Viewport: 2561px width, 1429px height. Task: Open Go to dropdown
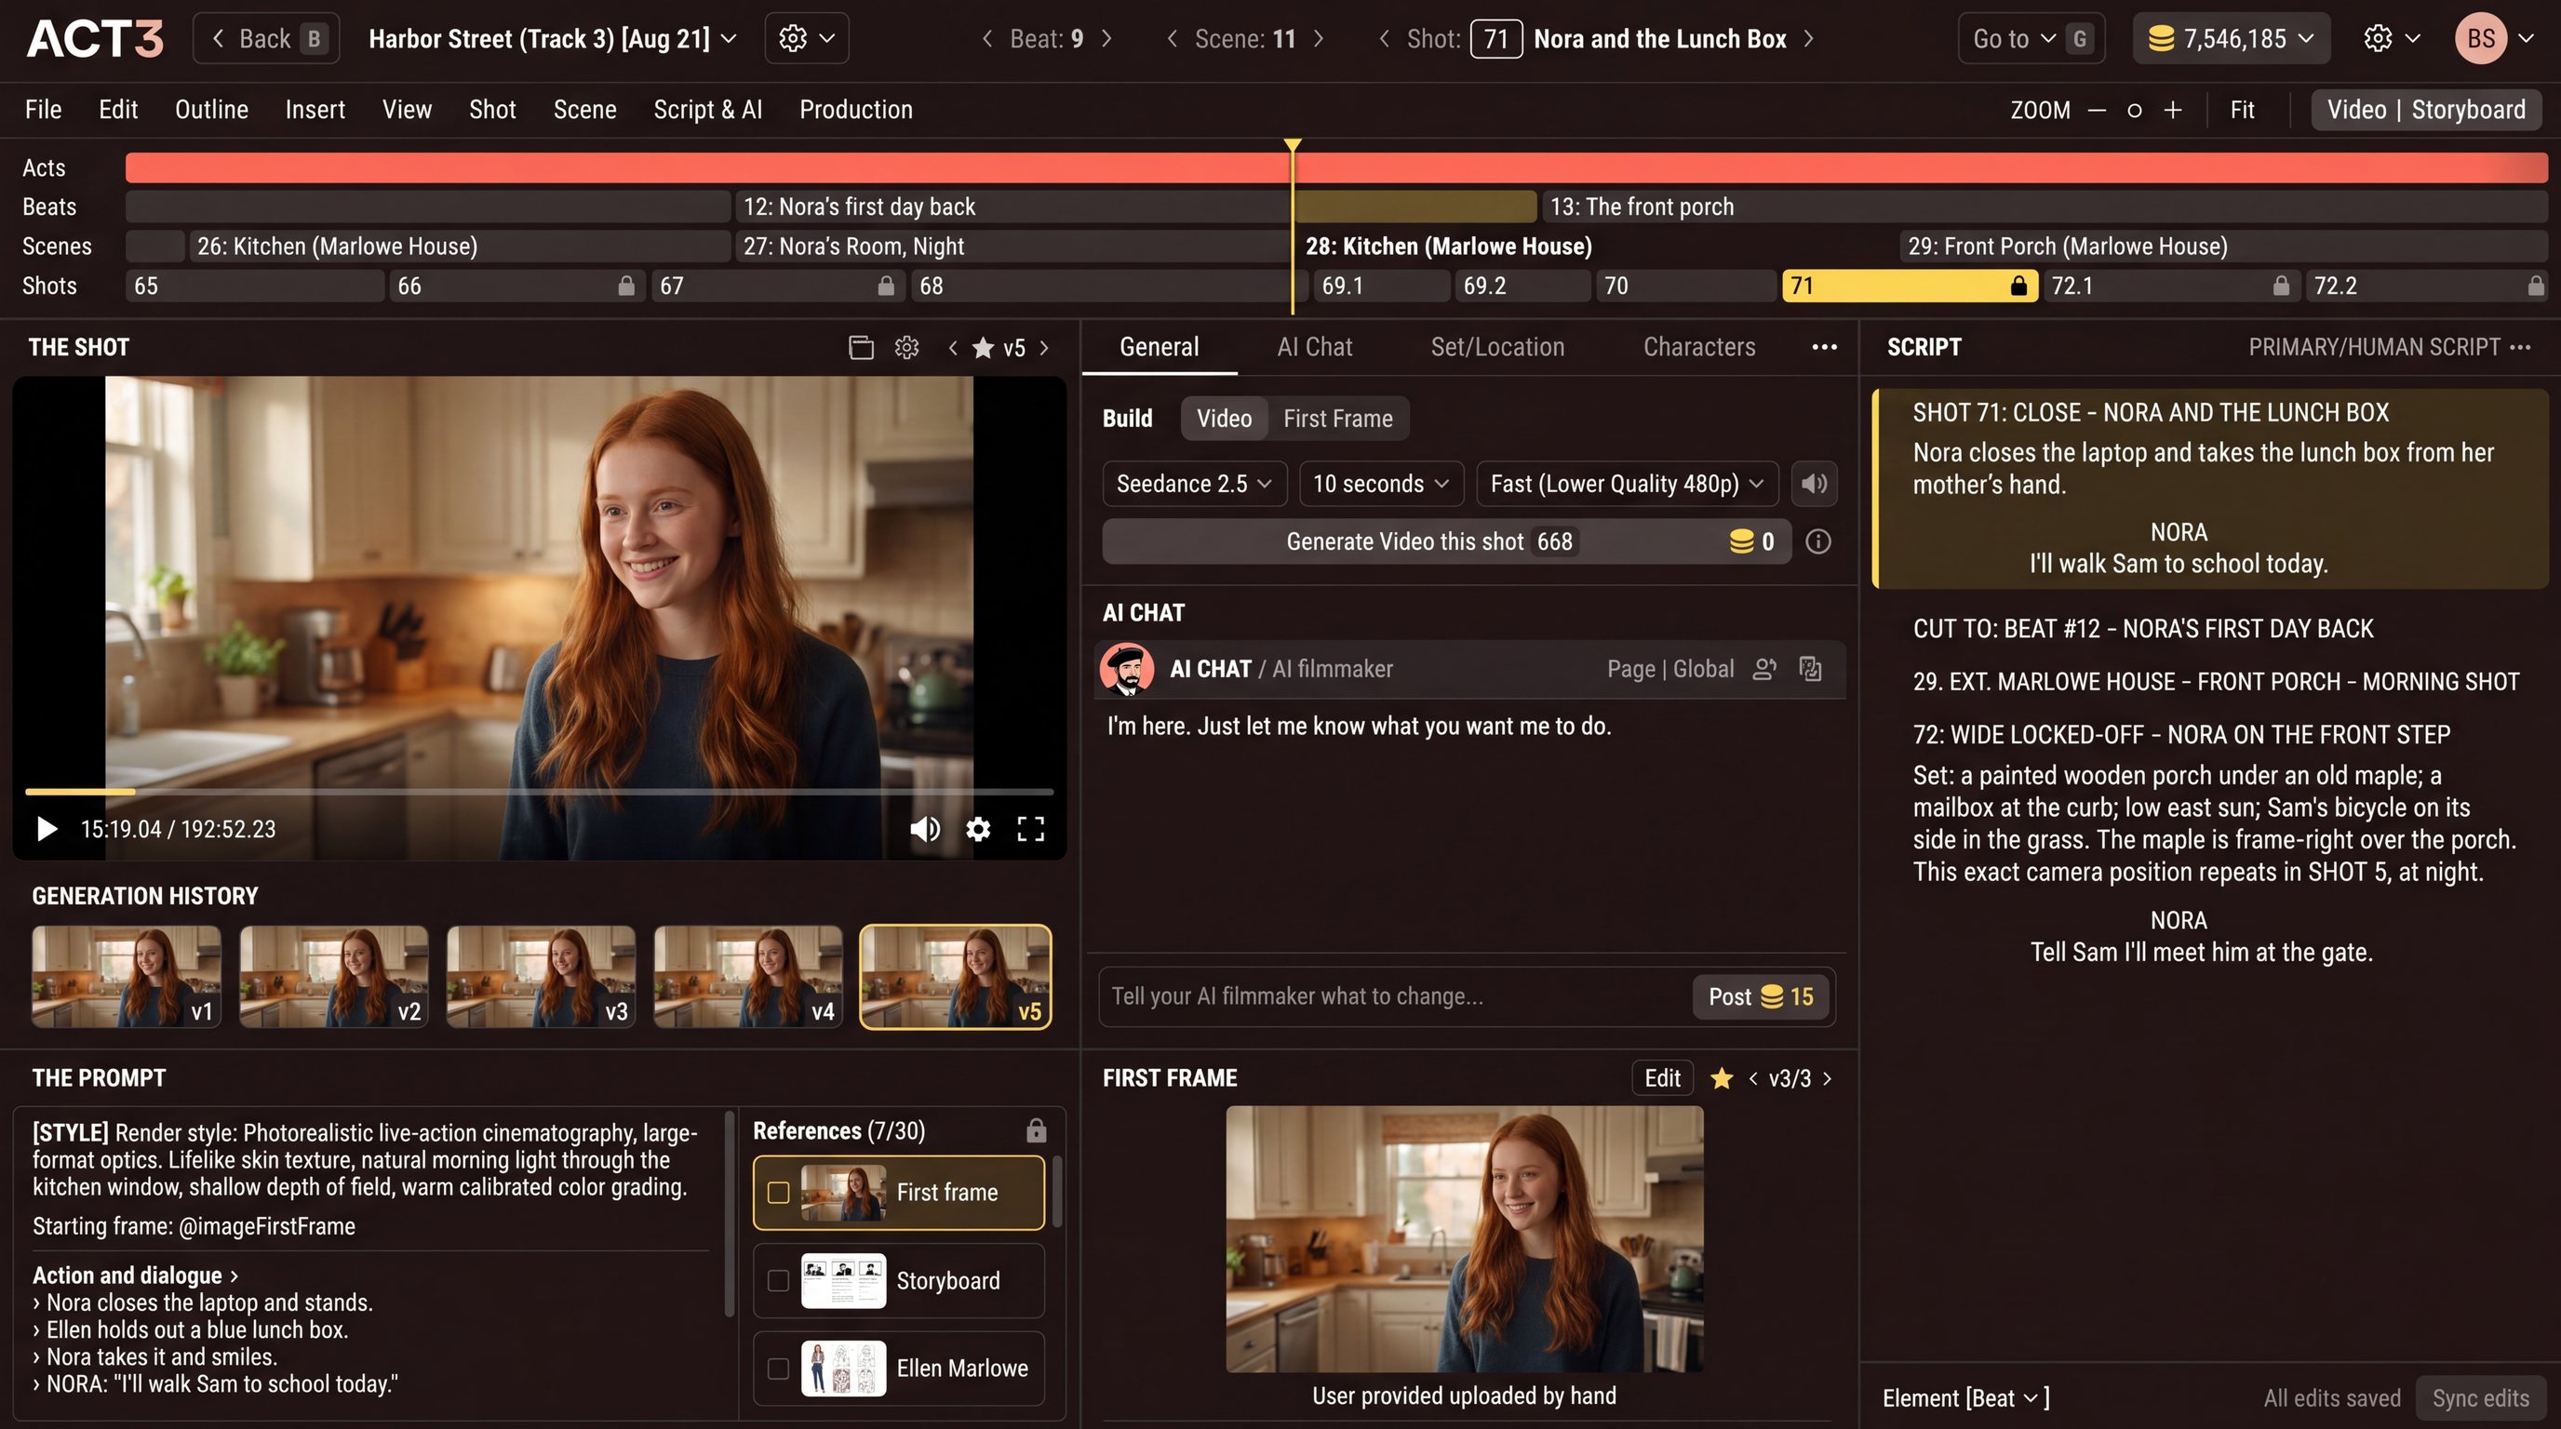(2031, 39)
